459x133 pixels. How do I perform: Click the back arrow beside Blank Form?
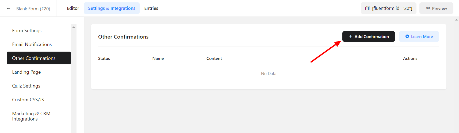click(9, 8)
